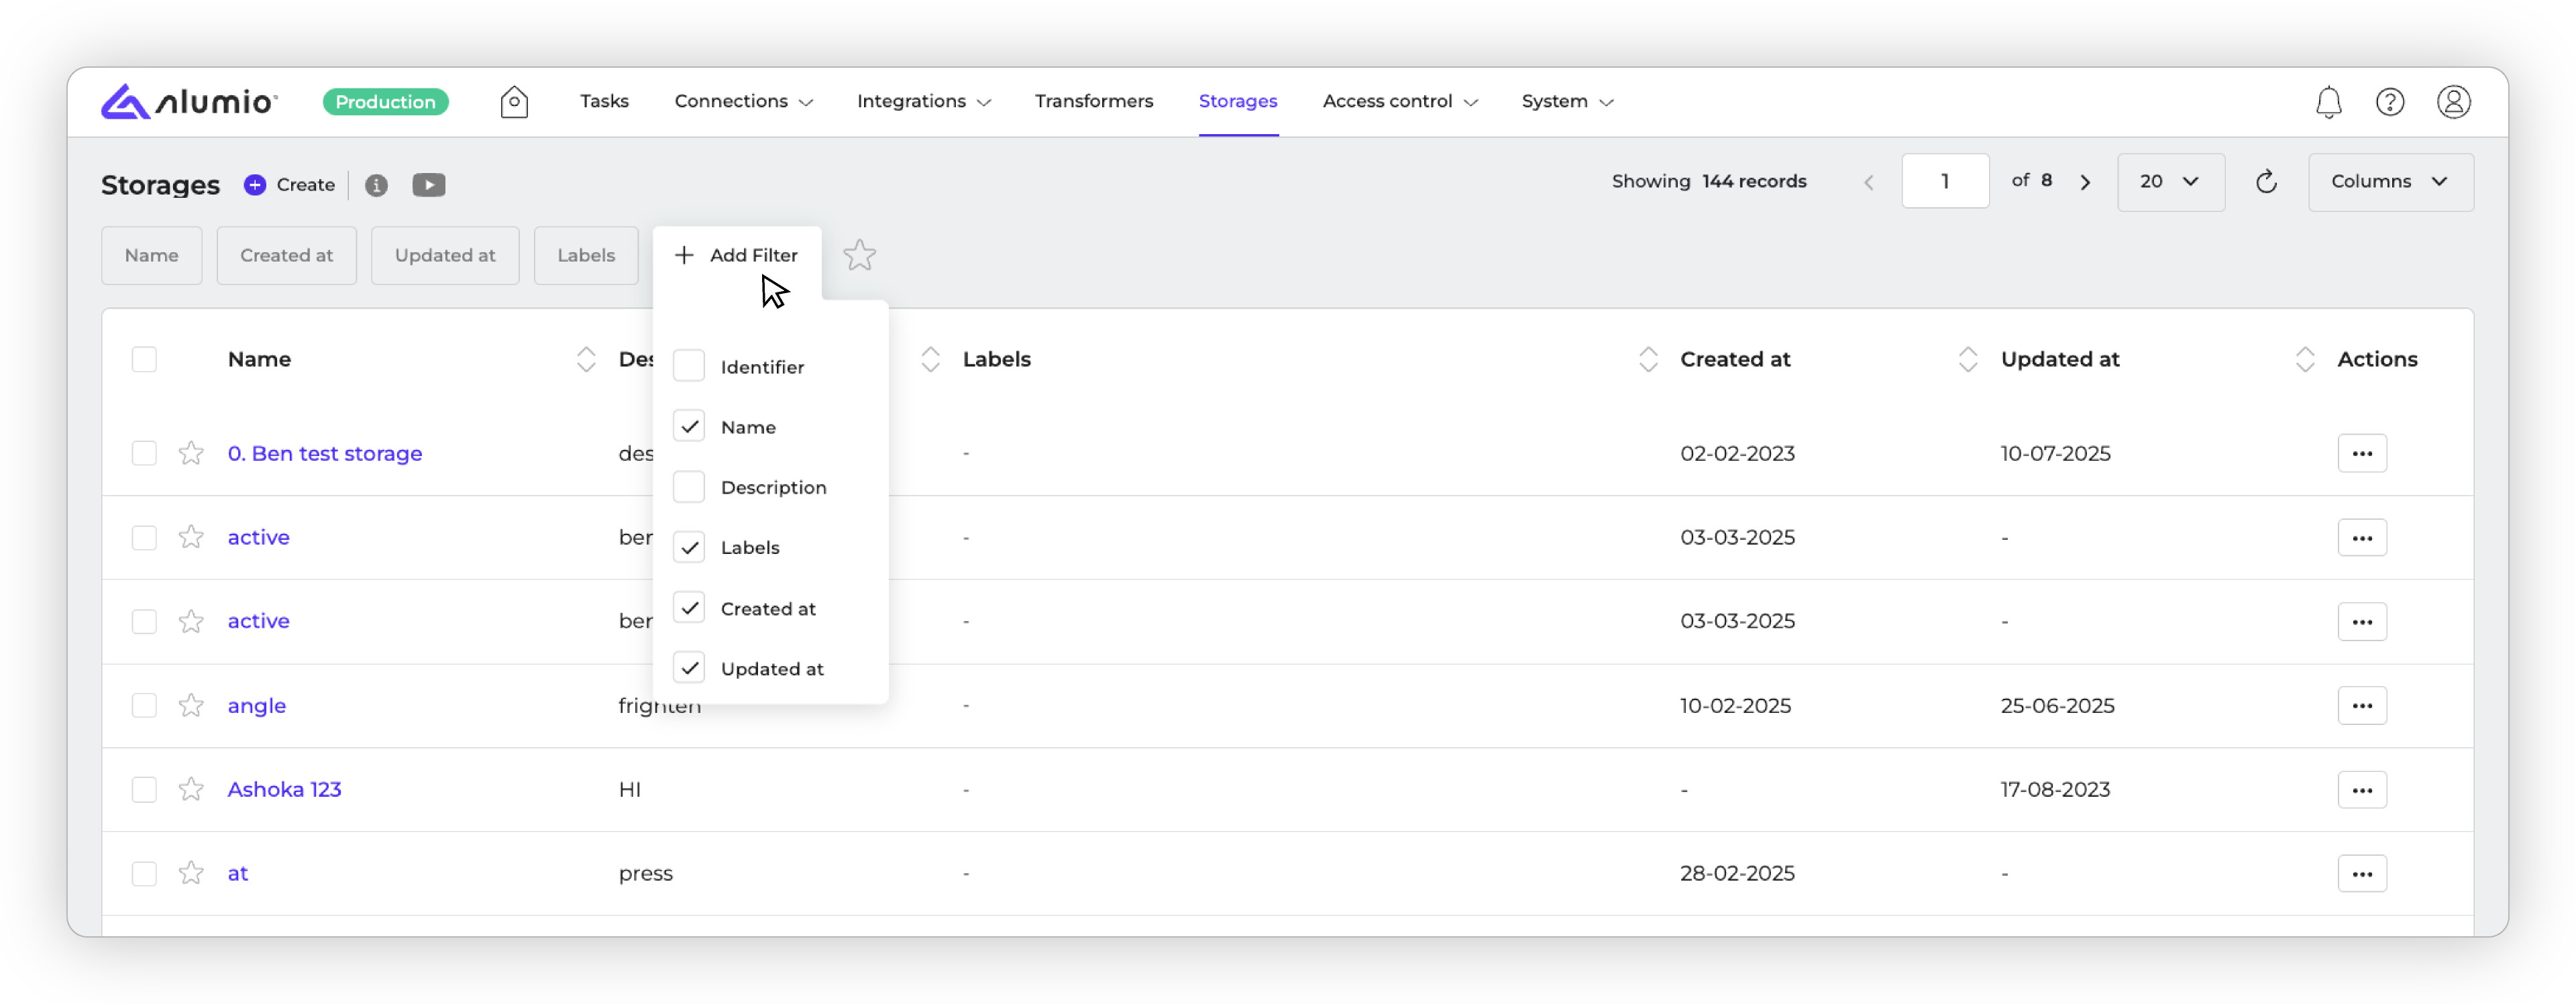Image resolution: width=2576 pixels, height=1004 pixels.
Task: Switch to the Transformers tab
Action: click(1093, 102)
